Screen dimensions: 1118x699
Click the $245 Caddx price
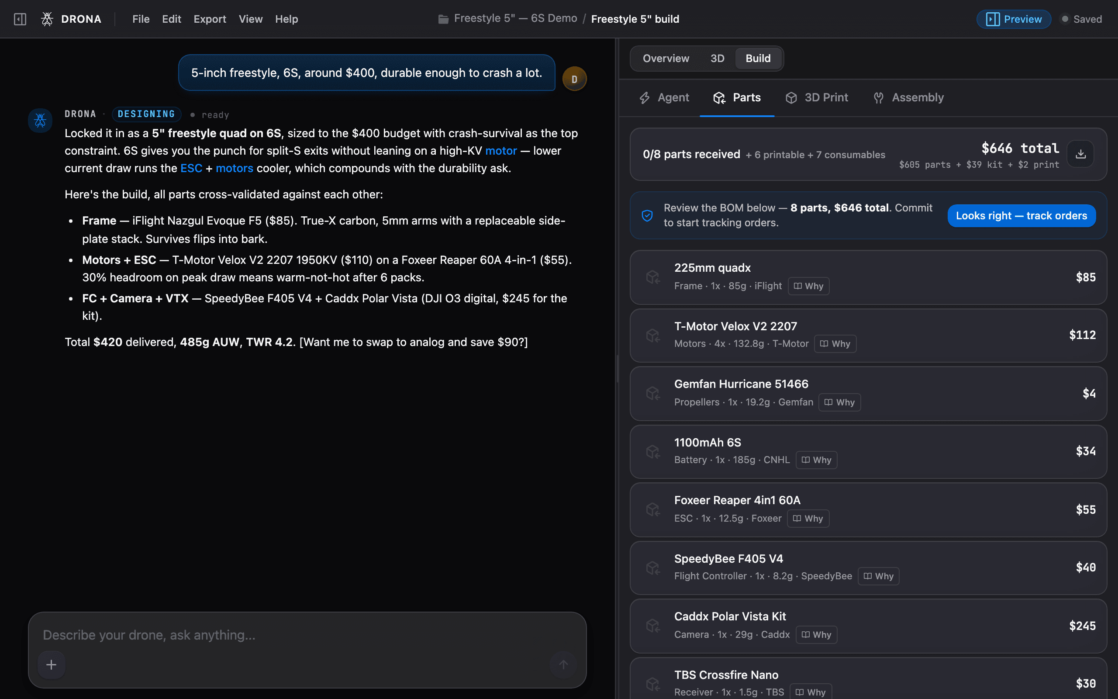pyautogui.click(x=1082, y=626)
